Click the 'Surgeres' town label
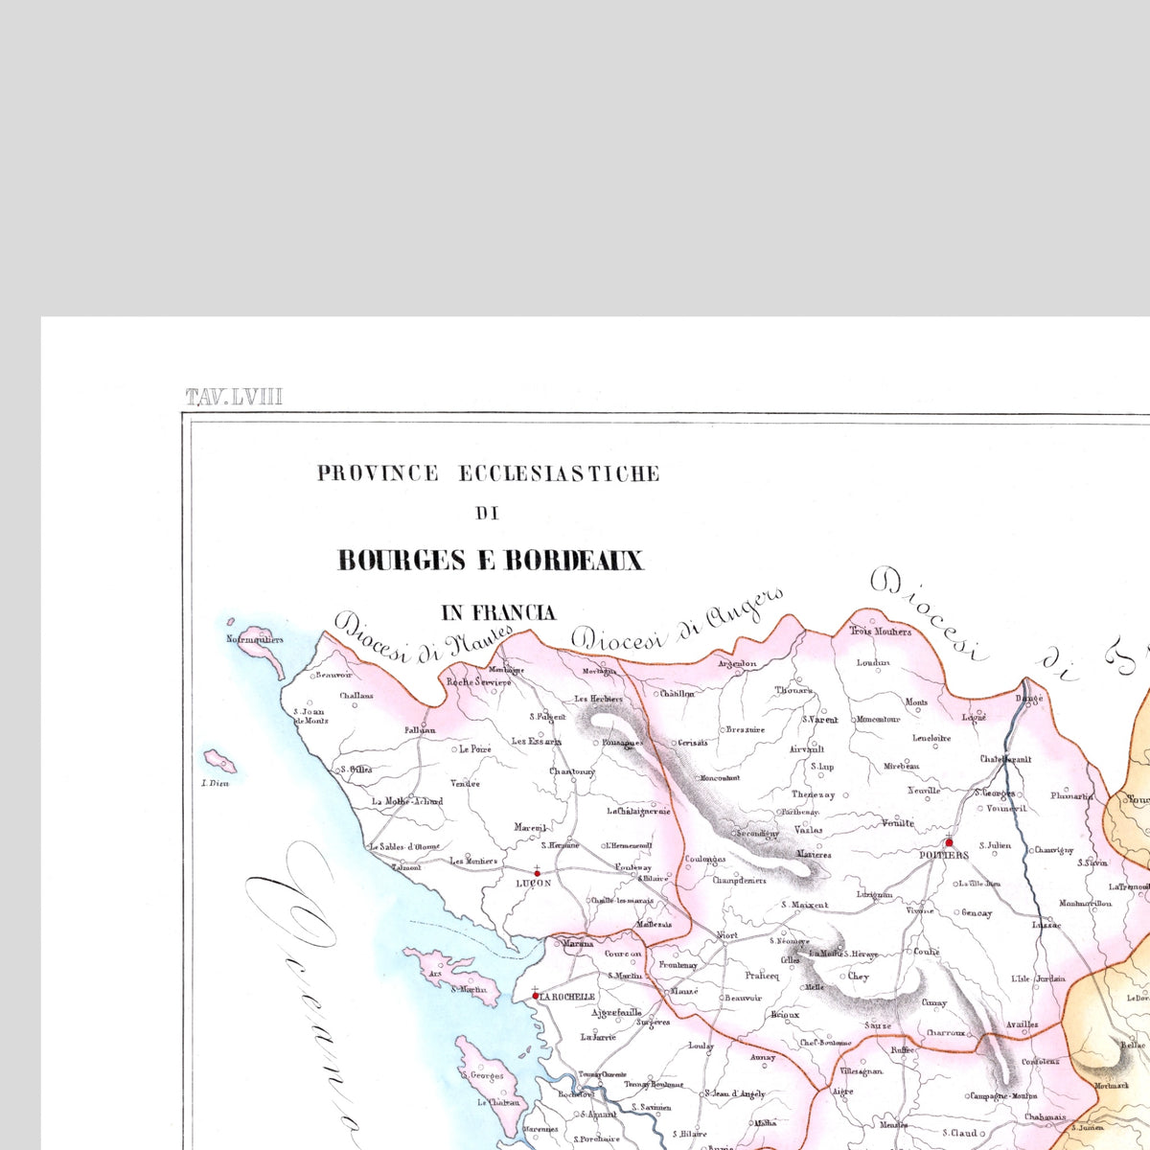 click(653, 1023)
